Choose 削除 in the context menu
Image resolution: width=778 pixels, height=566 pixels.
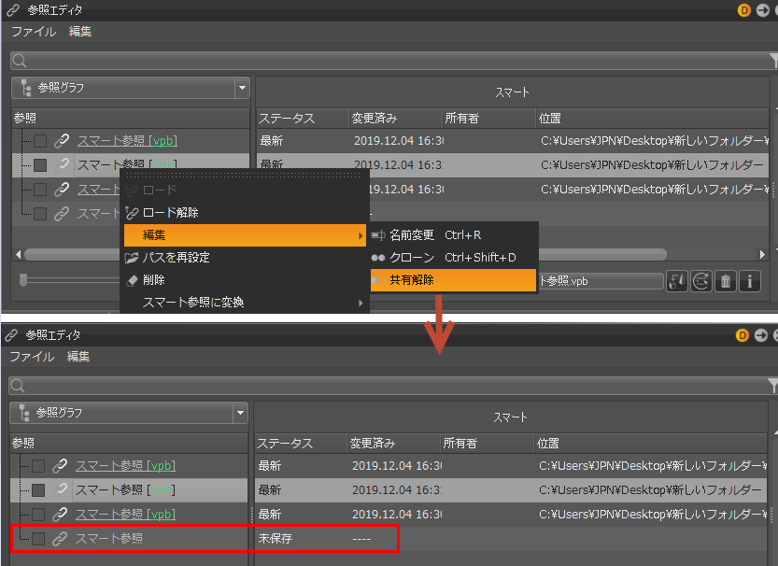246,280
